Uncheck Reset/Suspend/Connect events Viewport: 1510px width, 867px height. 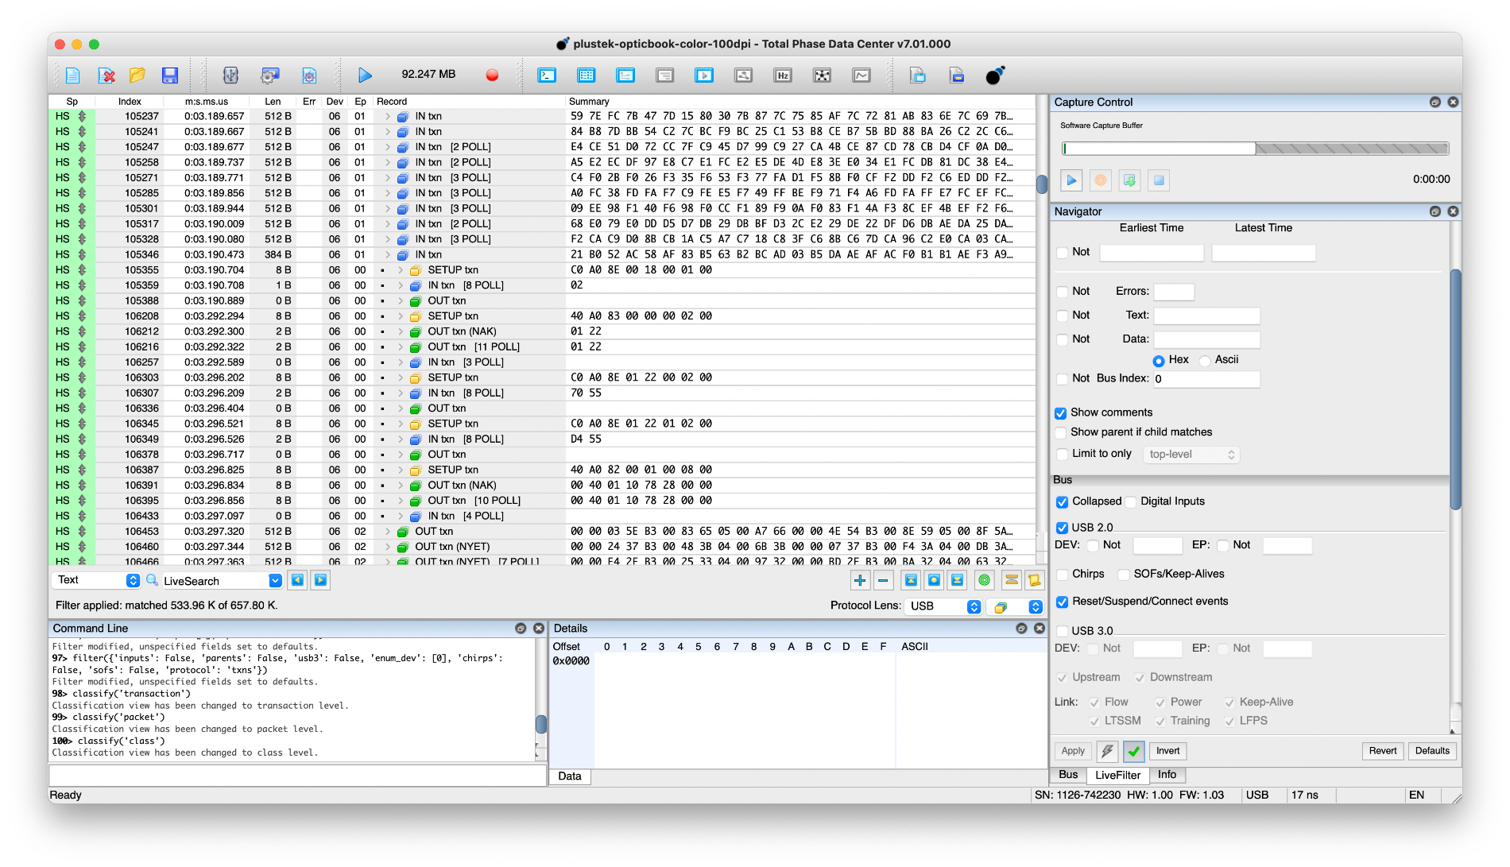(x=1062, y=602)
